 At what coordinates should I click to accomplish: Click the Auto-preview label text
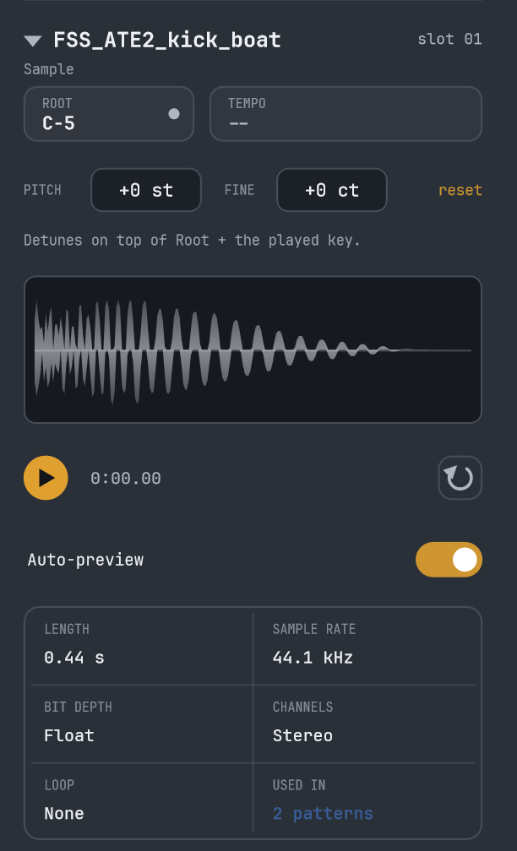86,560
